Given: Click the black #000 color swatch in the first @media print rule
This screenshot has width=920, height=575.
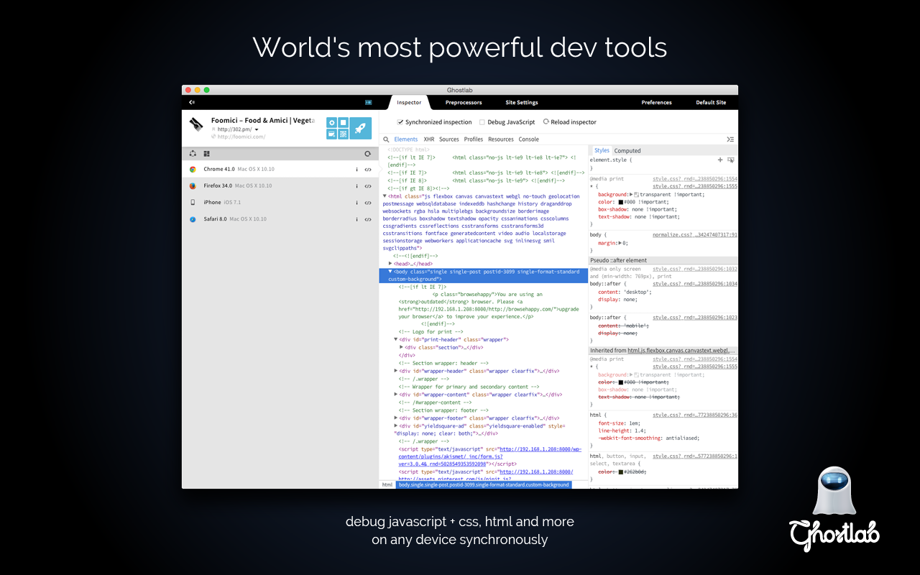Looking at the screenshot, I should pyautogui.click(x=621, y=202).
